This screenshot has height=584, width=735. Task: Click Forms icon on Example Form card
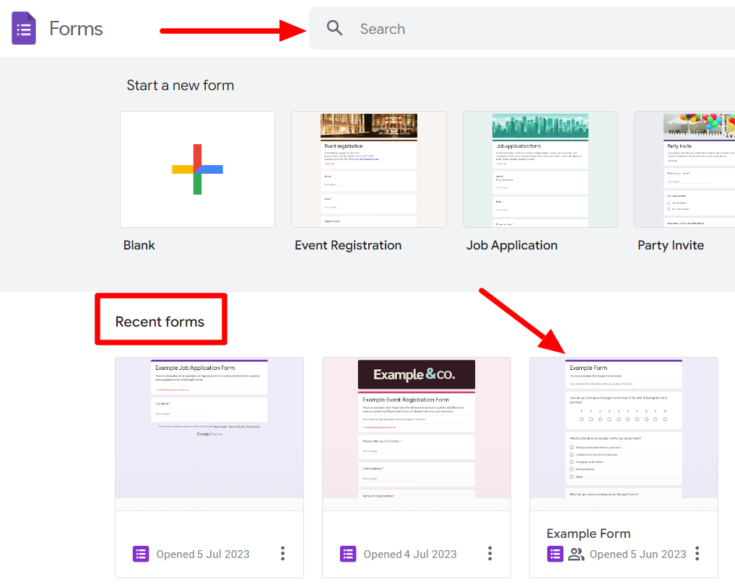point(555,554)
